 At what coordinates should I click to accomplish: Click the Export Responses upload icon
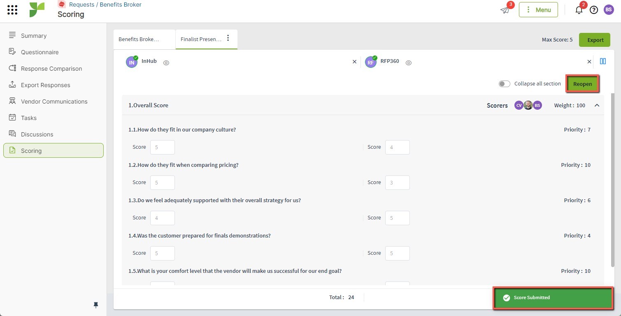12,85
